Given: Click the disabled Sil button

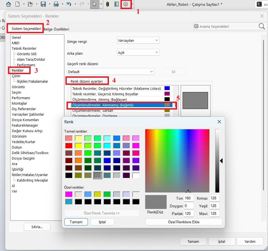Looking at the screenshot, I should point(174,72).
